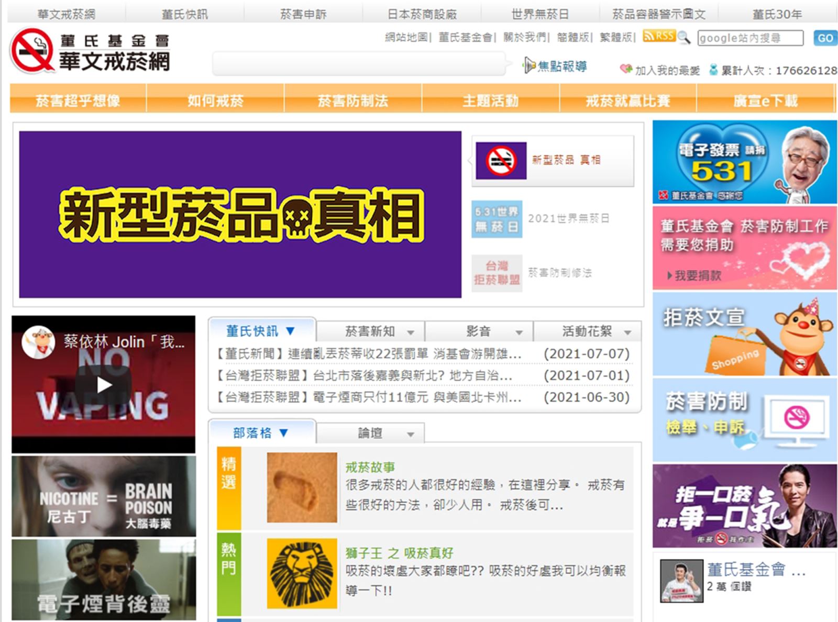Click the heart icon beside 加入我的最愛
The image size is (838, 622).
point(626,69)
